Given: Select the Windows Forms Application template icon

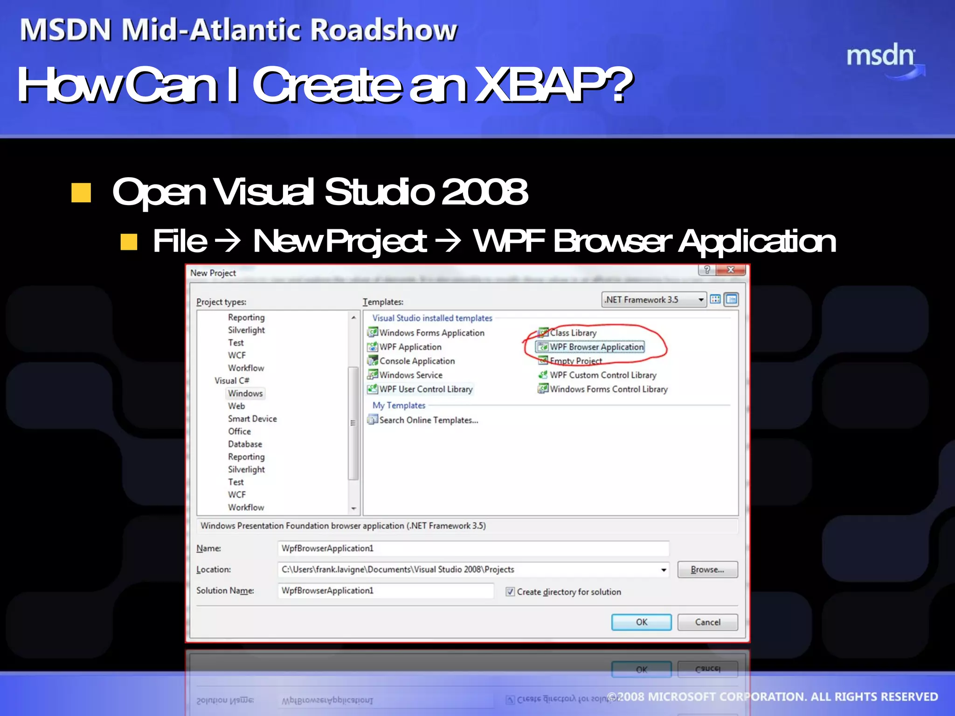Looking at the screenshot, I should [372, 332].
